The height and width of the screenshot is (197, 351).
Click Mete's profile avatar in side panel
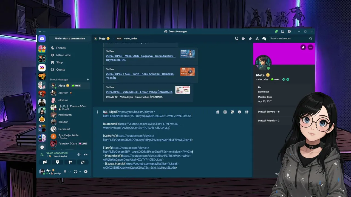tap(263, 63)
